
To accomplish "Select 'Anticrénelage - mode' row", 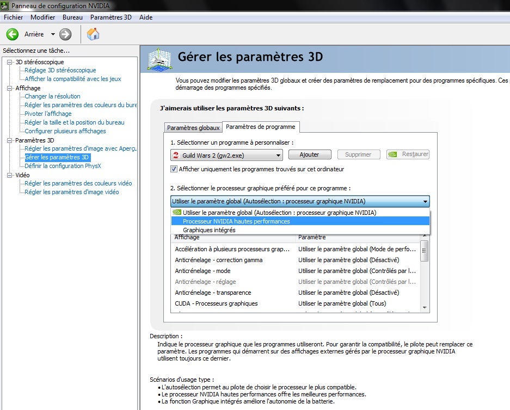I will (x=296, y=271).
